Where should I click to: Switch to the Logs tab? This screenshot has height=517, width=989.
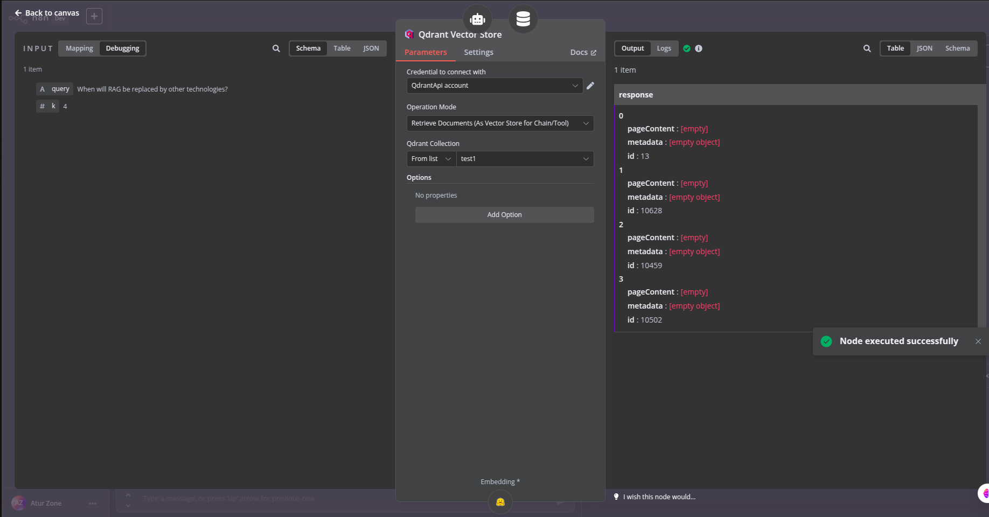664,48
